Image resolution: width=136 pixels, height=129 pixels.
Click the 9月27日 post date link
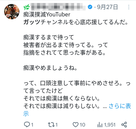coord(107,7)
